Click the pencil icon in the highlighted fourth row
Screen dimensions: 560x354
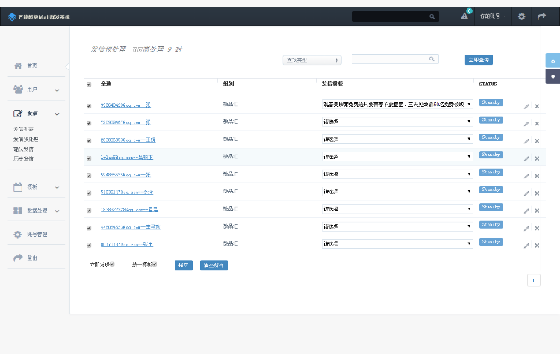(526, 158)
